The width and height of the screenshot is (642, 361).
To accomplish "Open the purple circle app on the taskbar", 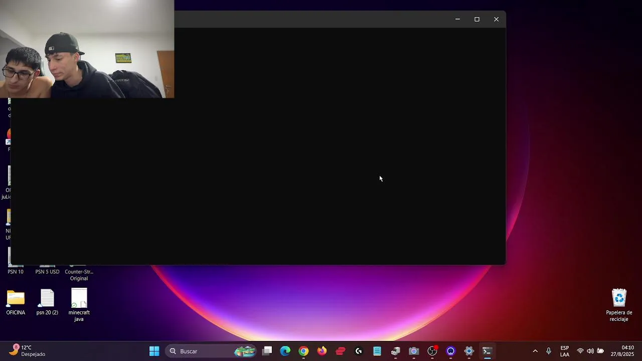I will coord(450,351).
